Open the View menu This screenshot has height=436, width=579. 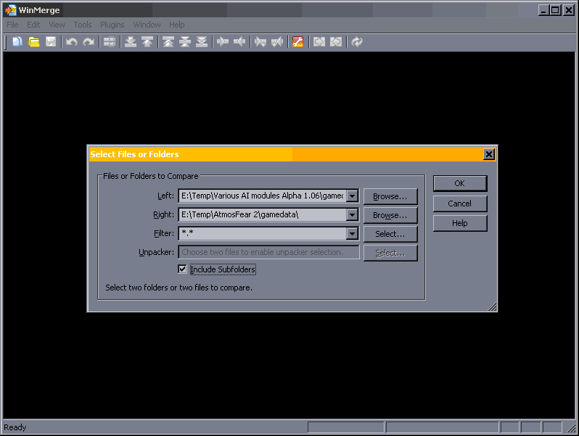pos(57,25)
